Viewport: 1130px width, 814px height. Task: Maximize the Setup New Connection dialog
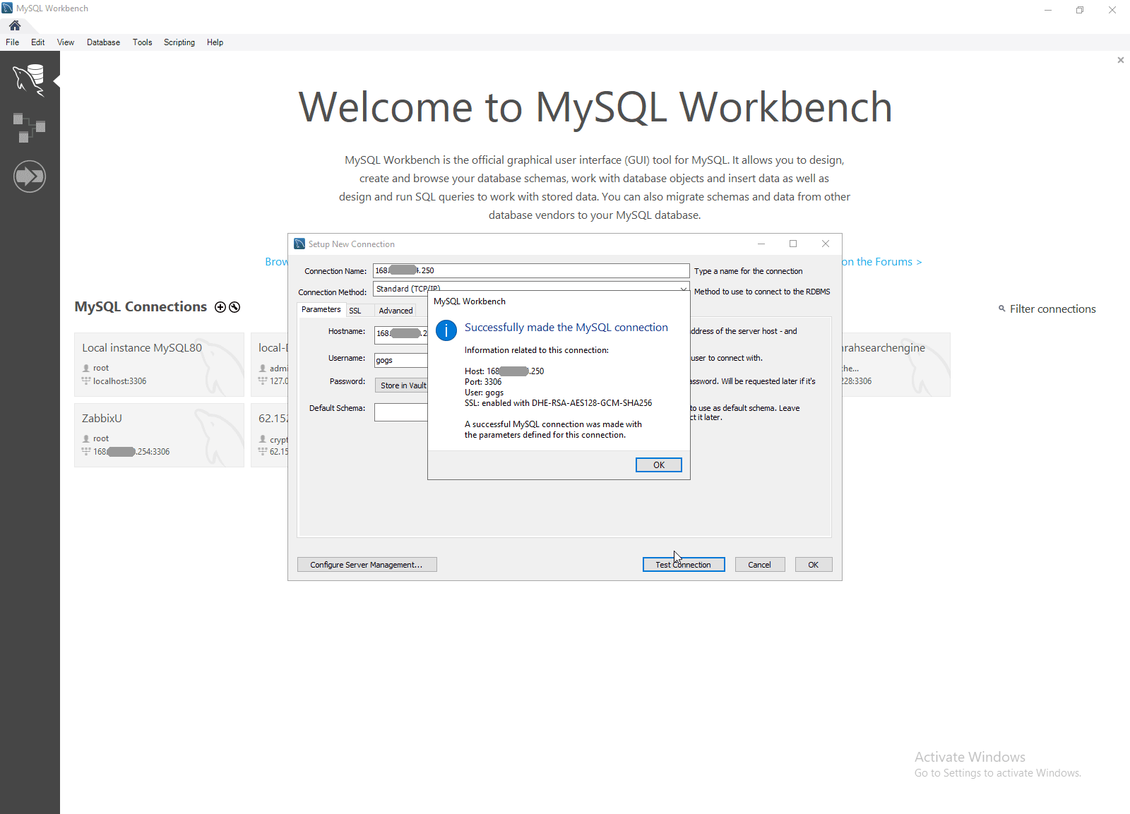(793, 244)
